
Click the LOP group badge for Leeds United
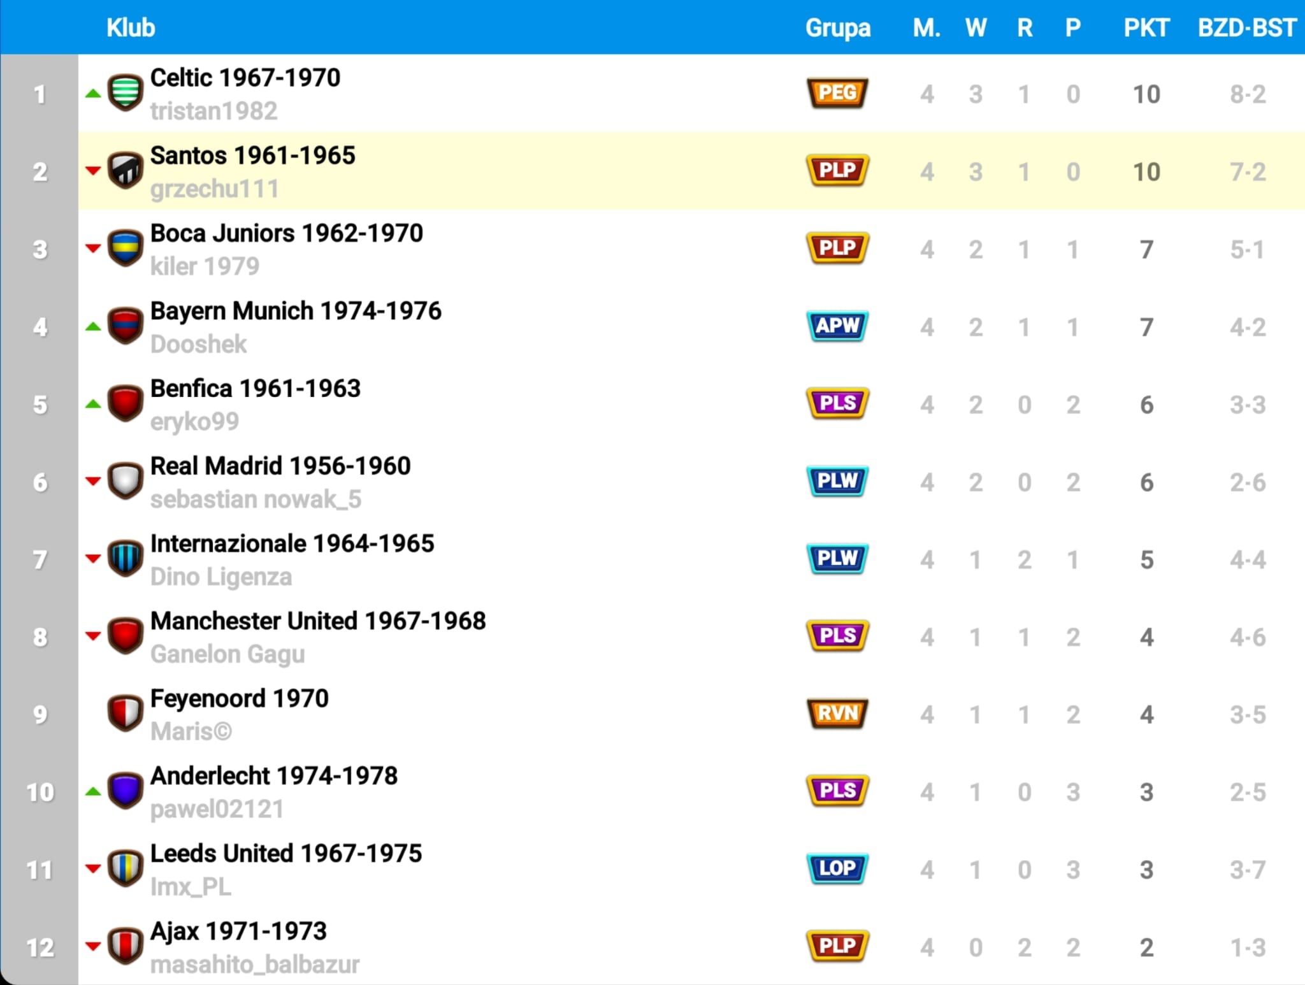coord(837,868)
